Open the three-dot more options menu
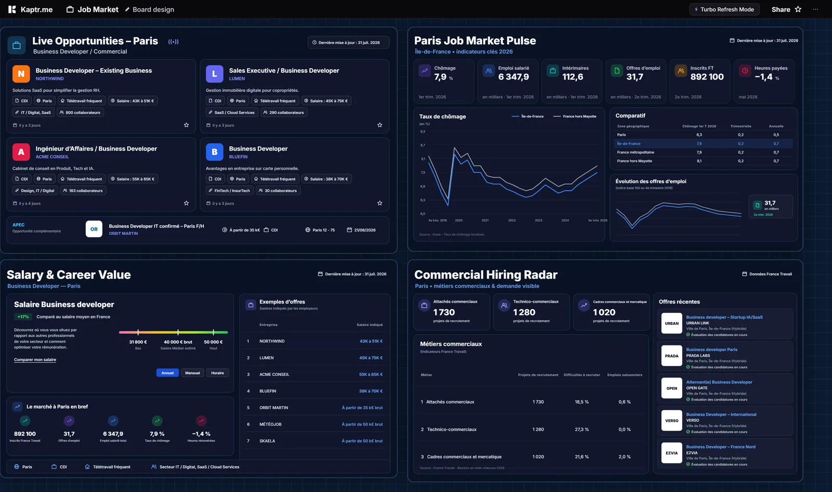The height and width of the screenshot is (492, 832). pyautogui.click(x=815, y=9)
